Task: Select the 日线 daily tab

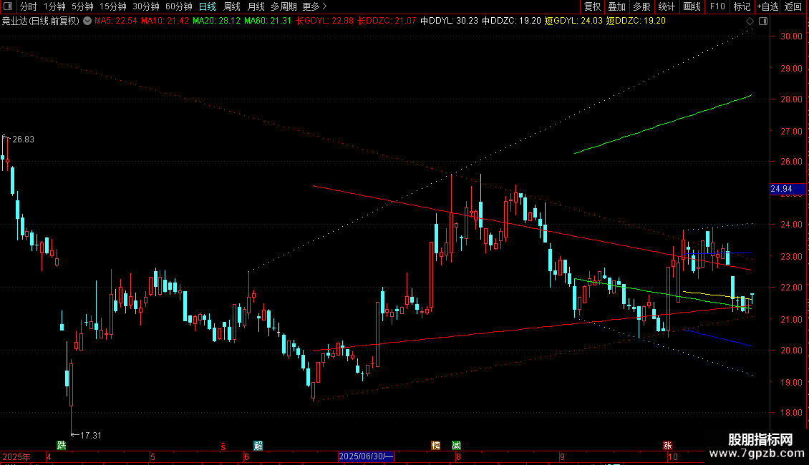Action: pos(208,6)
